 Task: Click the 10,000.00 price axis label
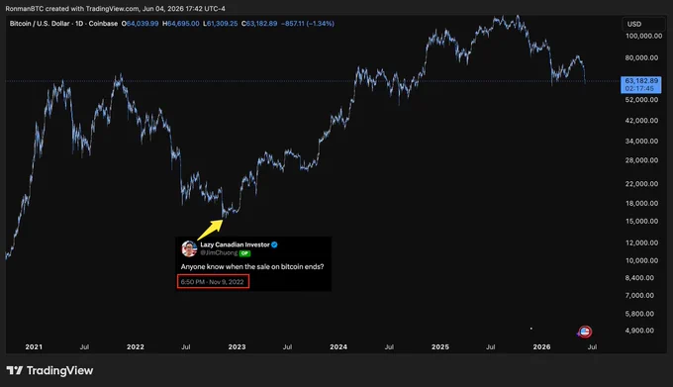click(641, 261)
